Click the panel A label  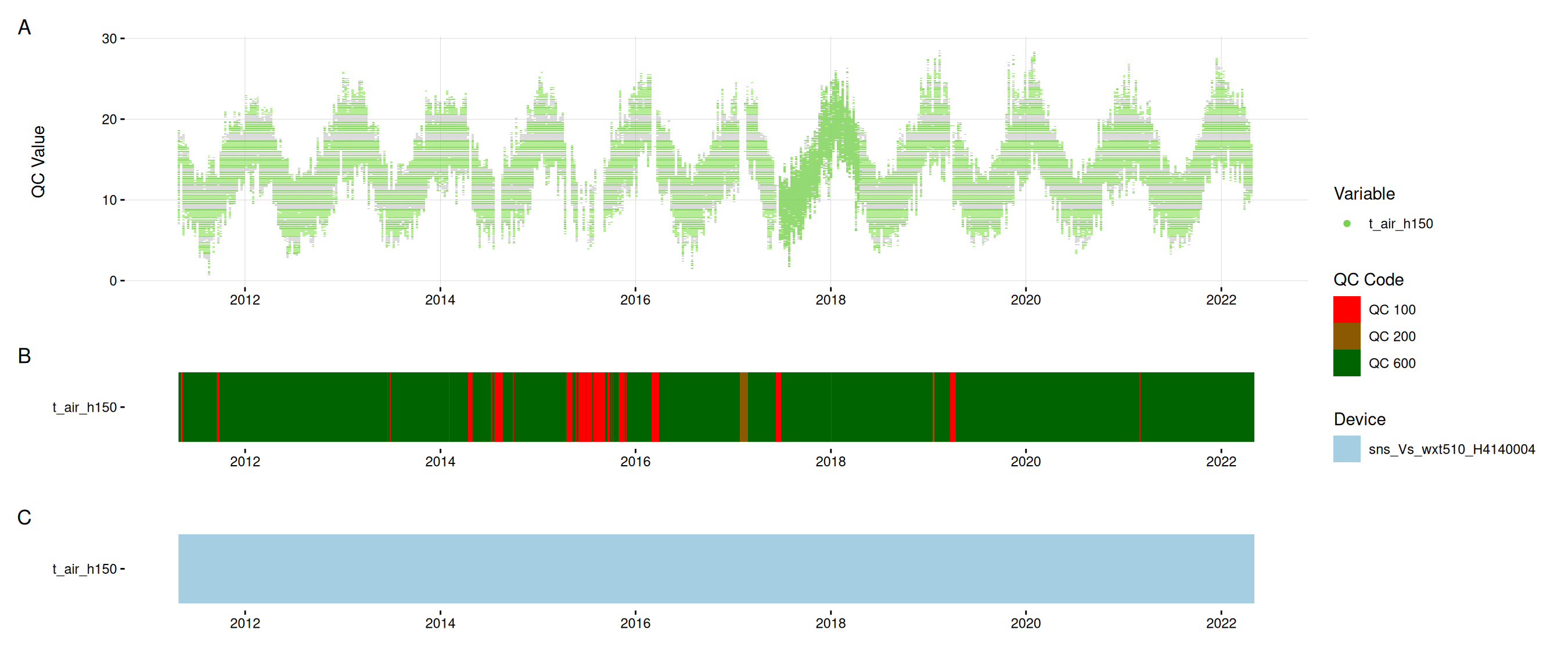[x=24, y=27]
